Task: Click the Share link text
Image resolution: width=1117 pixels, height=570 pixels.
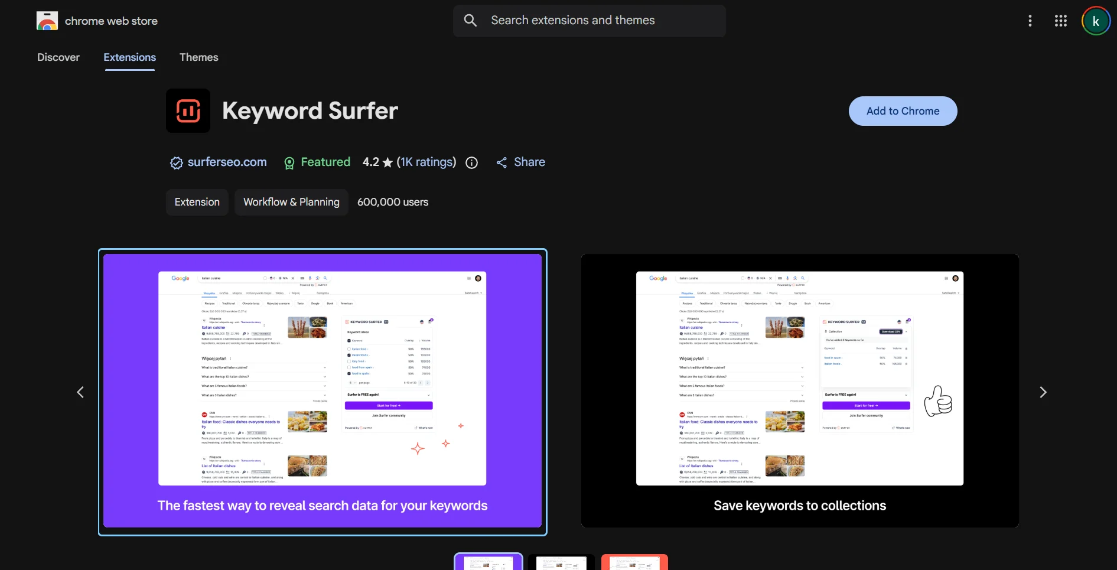Action: tap(529, 162)
